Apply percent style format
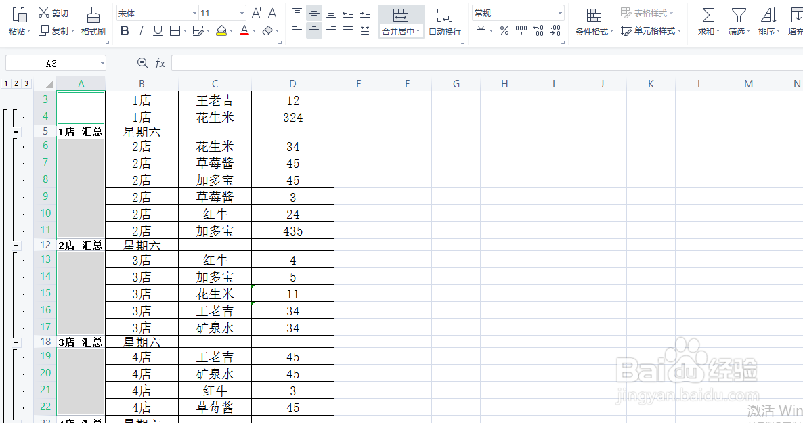The height and width of the screenshot is (423, 803). pyautogui.click(x=504, y=30)
